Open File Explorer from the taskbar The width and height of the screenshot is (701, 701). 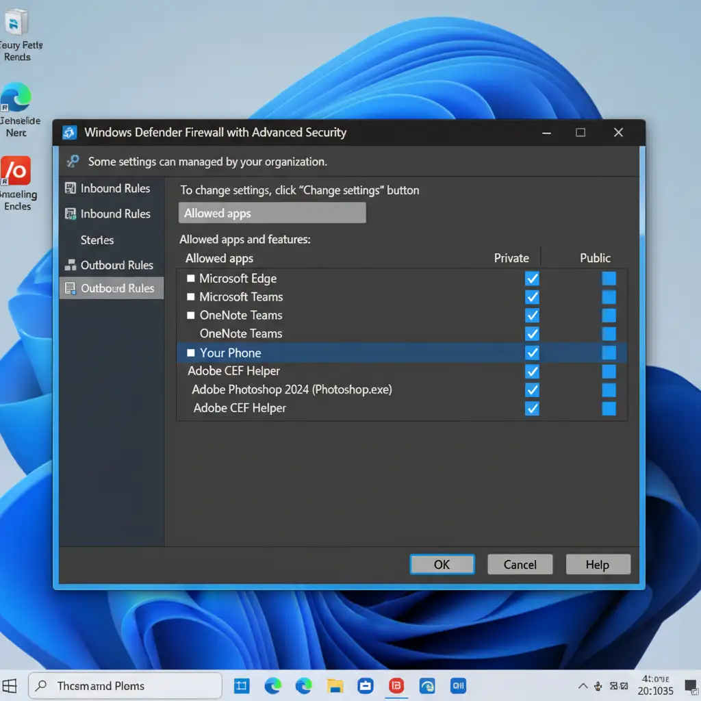(x=335, y=685)
